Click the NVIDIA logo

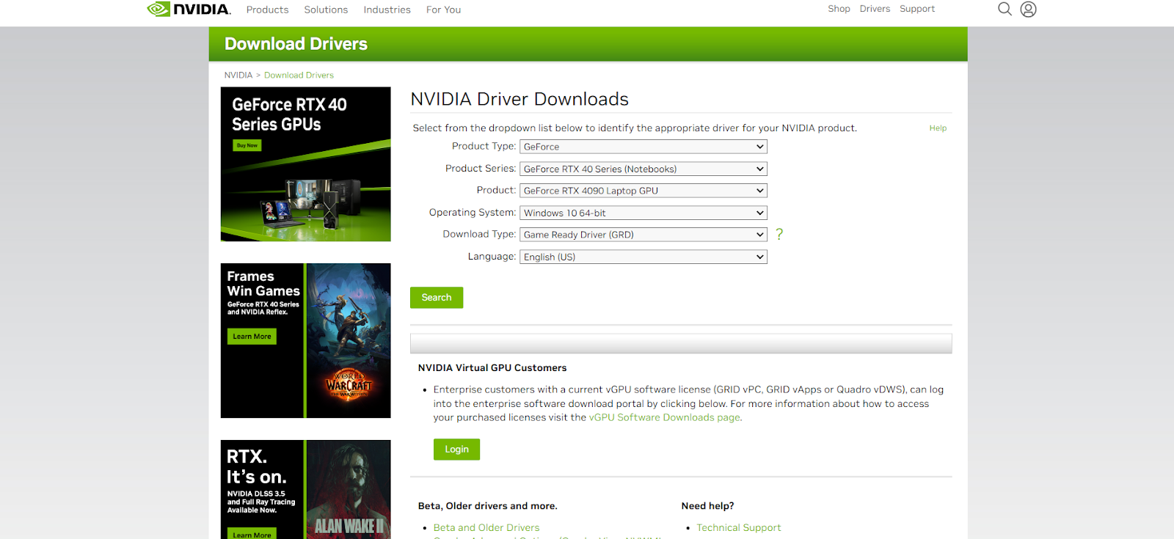tap(189, 9)
